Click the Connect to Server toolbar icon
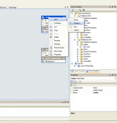Screen dimensions: 117x123 click(84, 10)
